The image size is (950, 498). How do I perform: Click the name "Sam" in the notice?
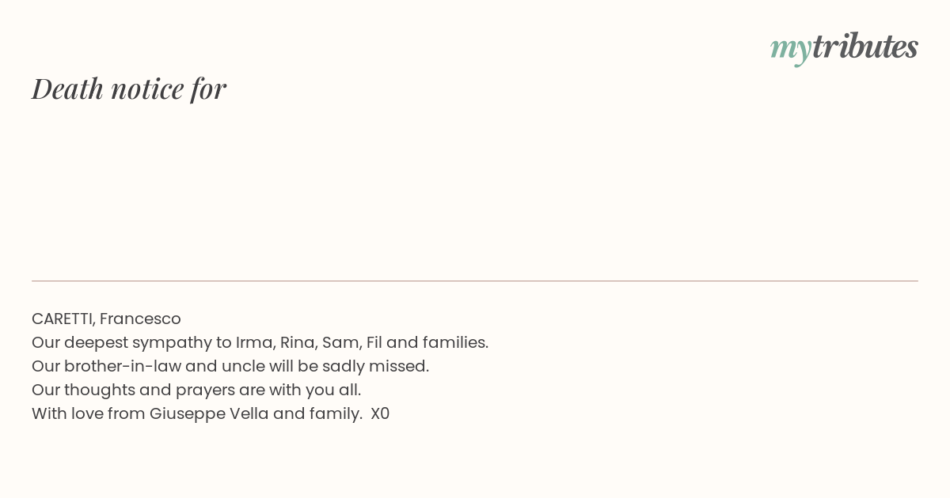(340, 342)
